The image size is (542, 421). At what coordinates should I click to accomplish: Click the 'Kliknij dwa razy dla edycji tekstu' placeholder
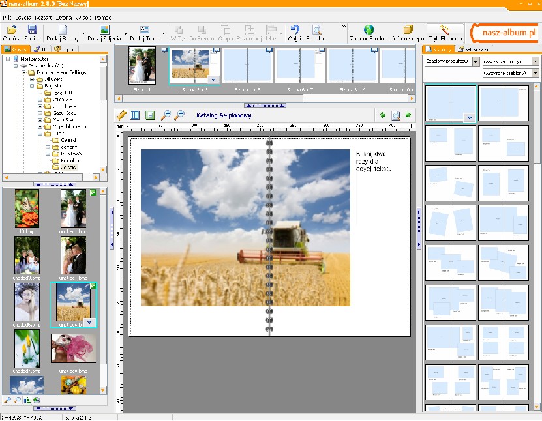pos(373,161)
